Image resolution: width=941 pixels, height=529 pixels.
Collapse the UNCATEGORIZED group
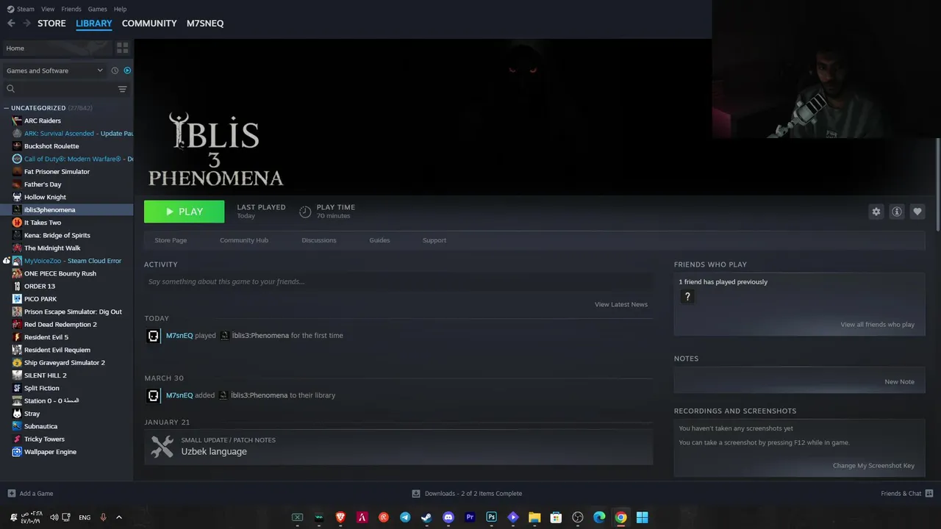(7, 108)
